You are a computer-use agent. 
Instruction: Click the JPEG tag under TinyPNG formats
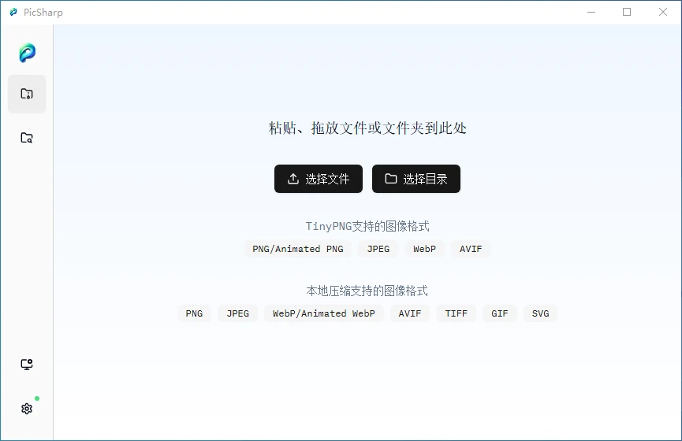(x=378, y=249)
